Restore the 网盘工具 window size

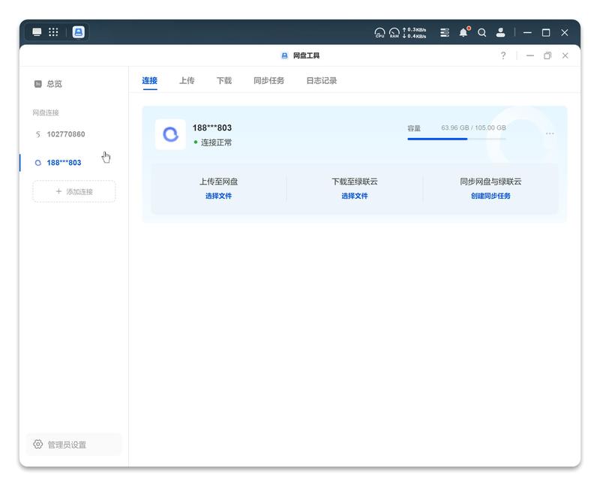click(x=547, y=55)
